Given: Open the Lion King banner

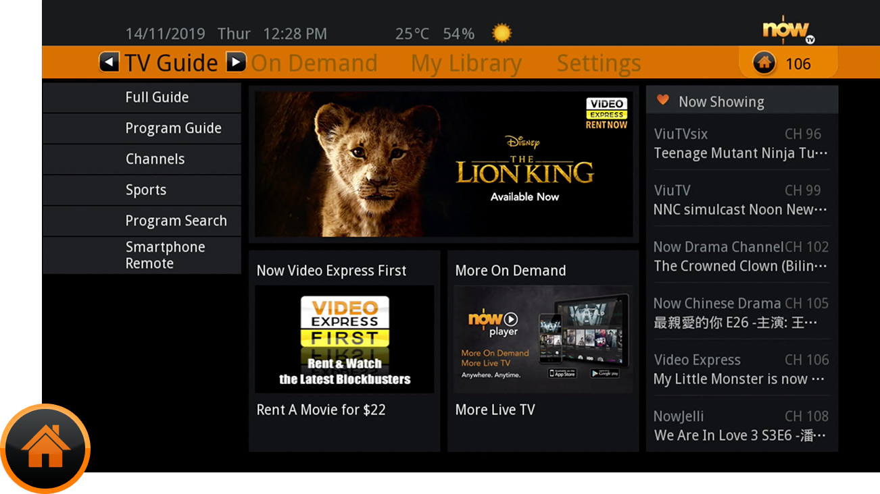Looking at the screenshot, I should [444, 164].
